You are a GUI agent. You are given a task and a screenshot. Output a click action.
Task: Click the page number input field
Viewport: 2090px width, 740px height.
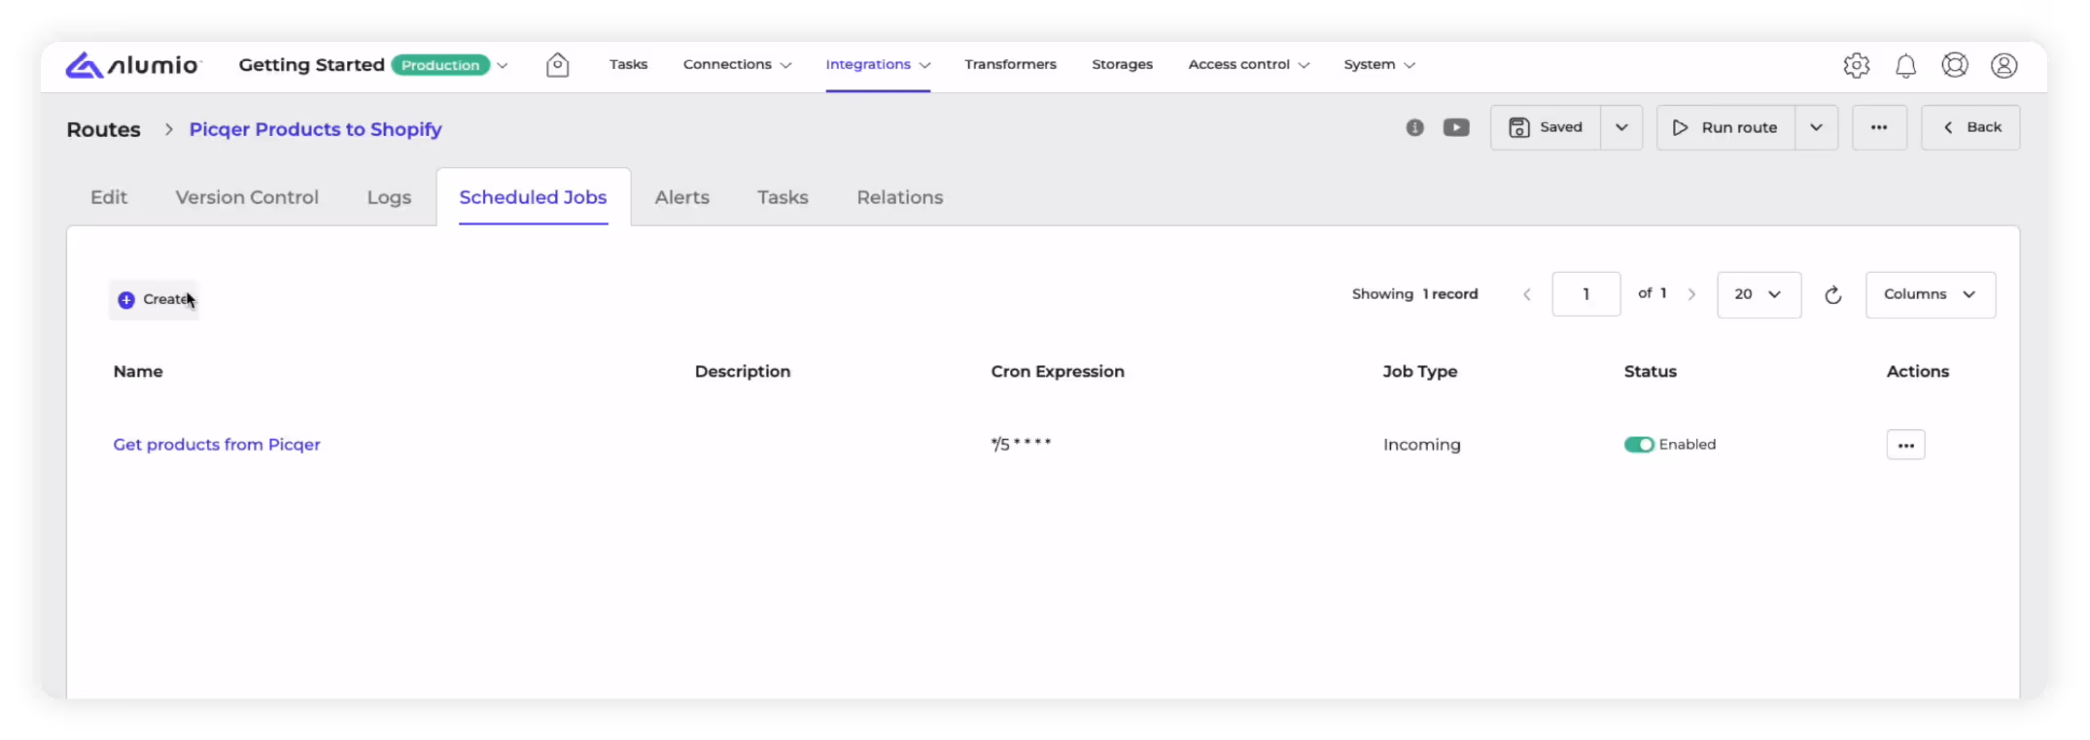point(1585,294)
